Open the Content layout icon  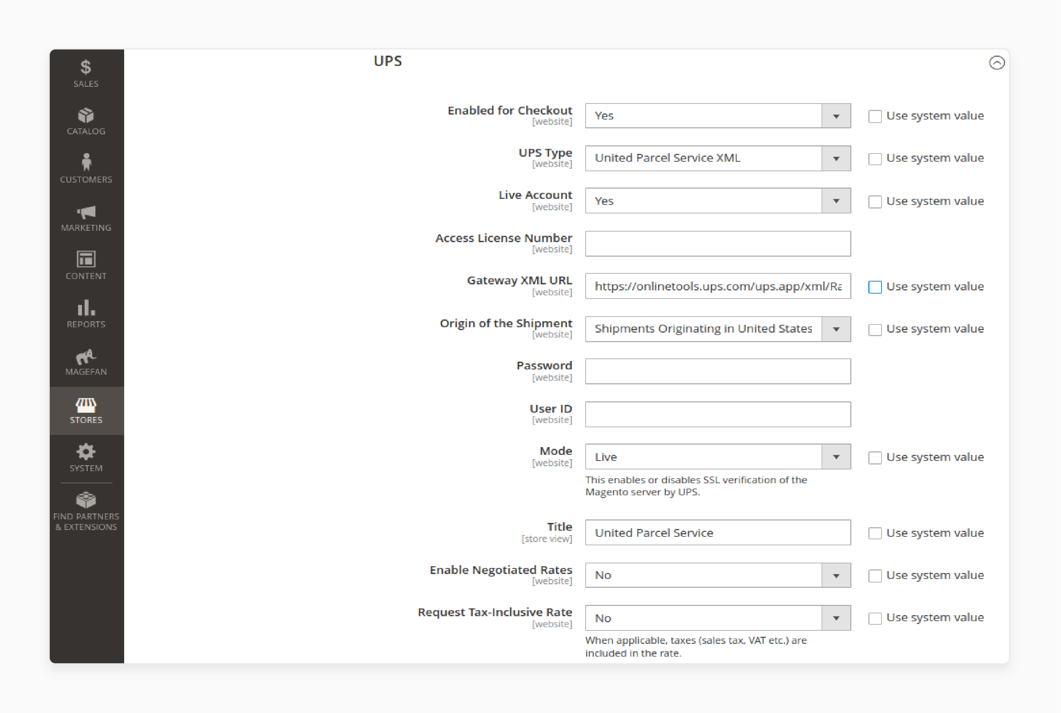[x=85, y=259]
